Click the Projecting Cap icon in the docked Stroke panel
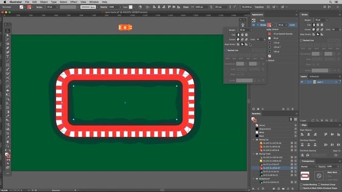 pos(322,25)
